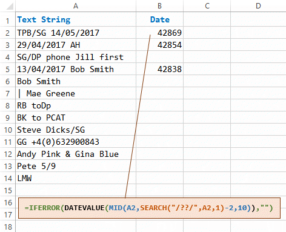Select cell '29/04/2017 AH'
Screen dimensions: 286x232
[x=76, y=45]
